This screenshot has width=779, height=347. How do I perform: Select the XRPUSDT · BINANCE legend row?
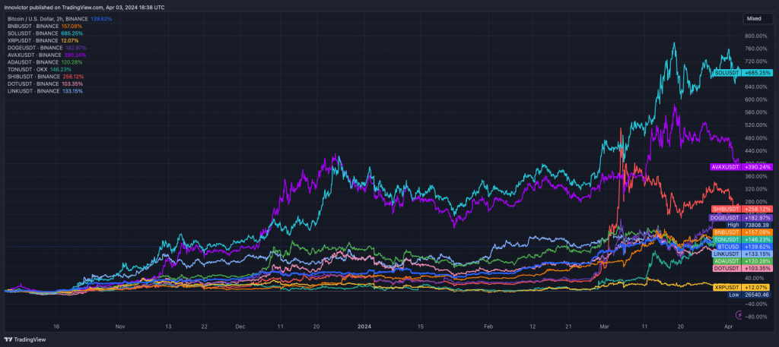[x=43, y=40]
